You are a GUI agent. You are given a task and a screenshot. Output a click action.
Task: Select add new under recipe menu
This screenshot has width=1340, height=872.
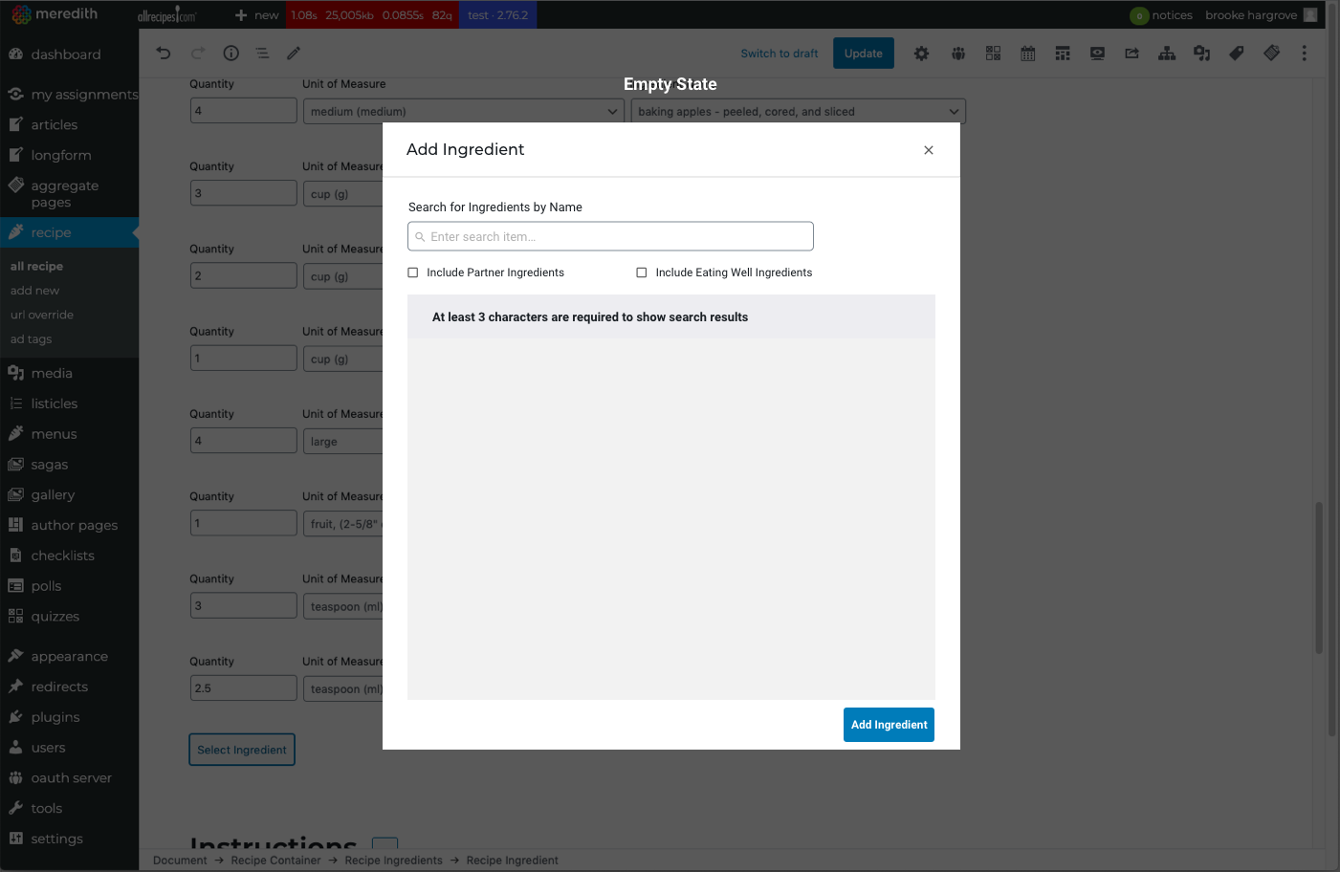pyautogui.click(x=34, y=291)
